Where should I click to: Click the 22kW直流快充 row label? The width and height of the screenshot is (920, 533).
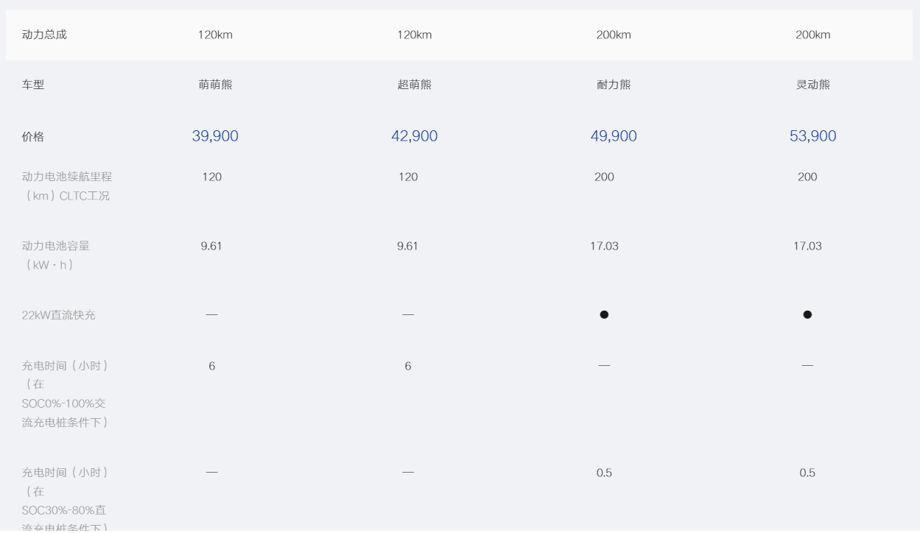click(x=59, y=315)
